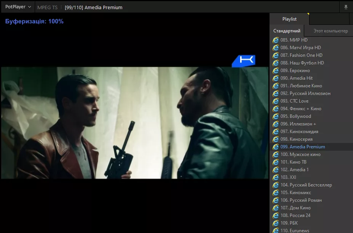Click the IE icon beside 099. Amedia Premium
Viewport: 353px width, 233px height.
point(276,147)
